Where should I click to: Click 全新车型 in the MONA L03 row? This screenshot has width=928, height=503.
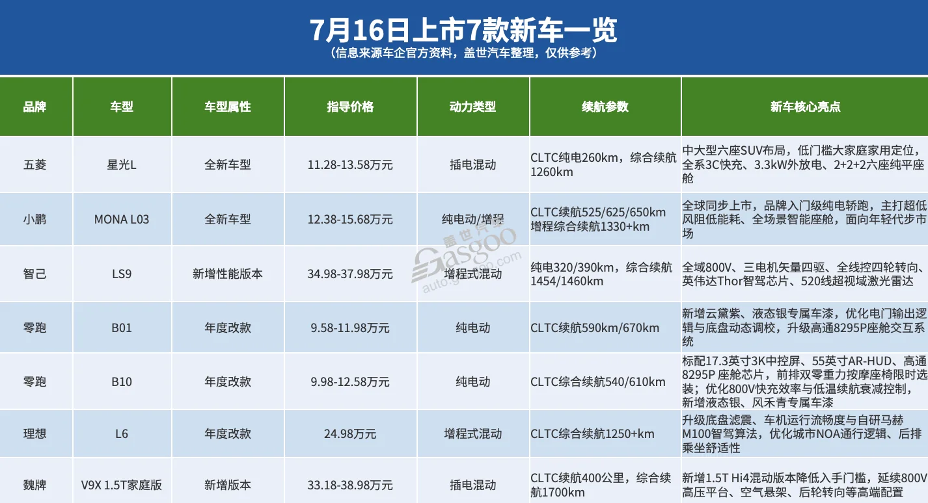[x=228, y=219]
